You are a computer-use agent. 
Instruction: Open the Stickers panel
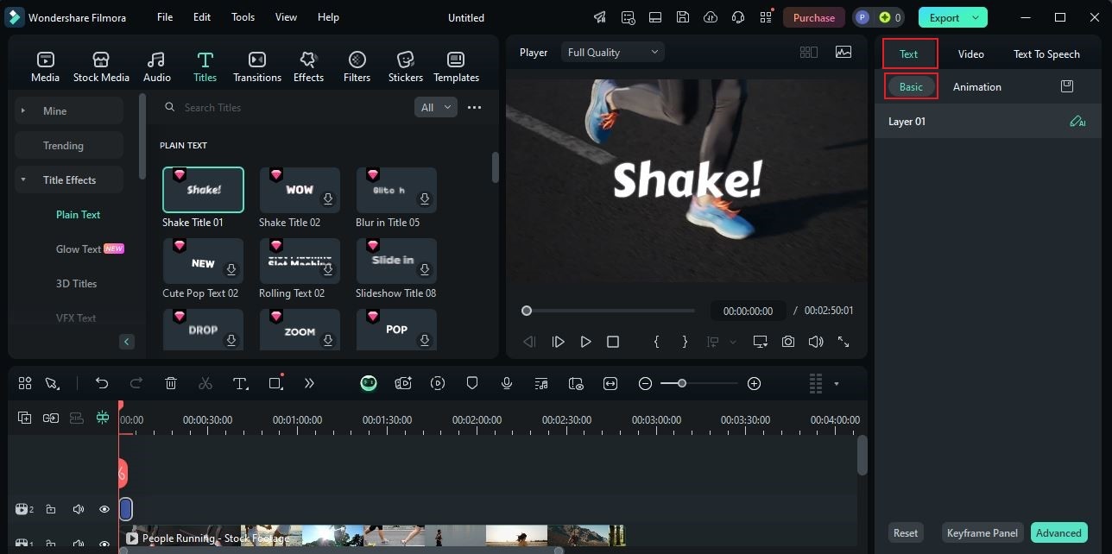[406, 66]
